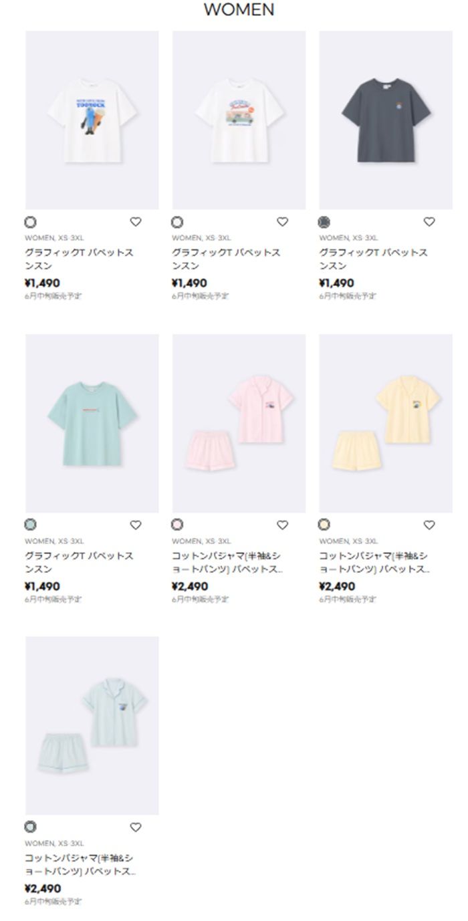View the yellow pajama set product photo
The width and height of the screenshot is (468, 921).
(386, 423)
